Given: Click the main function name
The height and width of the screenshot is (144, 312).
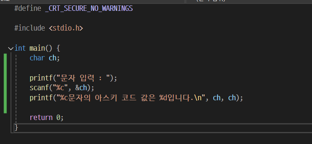Looking at the screenshot, I should pos(37,48).
